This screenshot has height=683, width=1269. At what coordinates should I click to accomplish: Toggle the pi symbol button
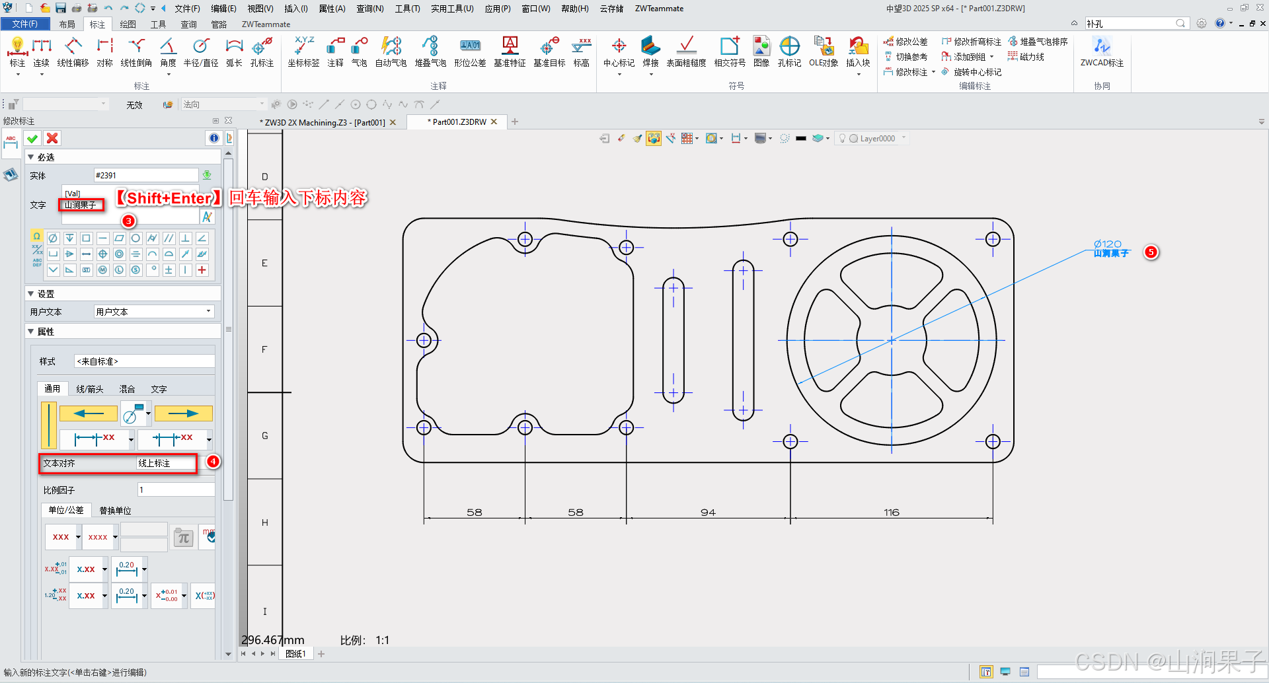point(183,538)
